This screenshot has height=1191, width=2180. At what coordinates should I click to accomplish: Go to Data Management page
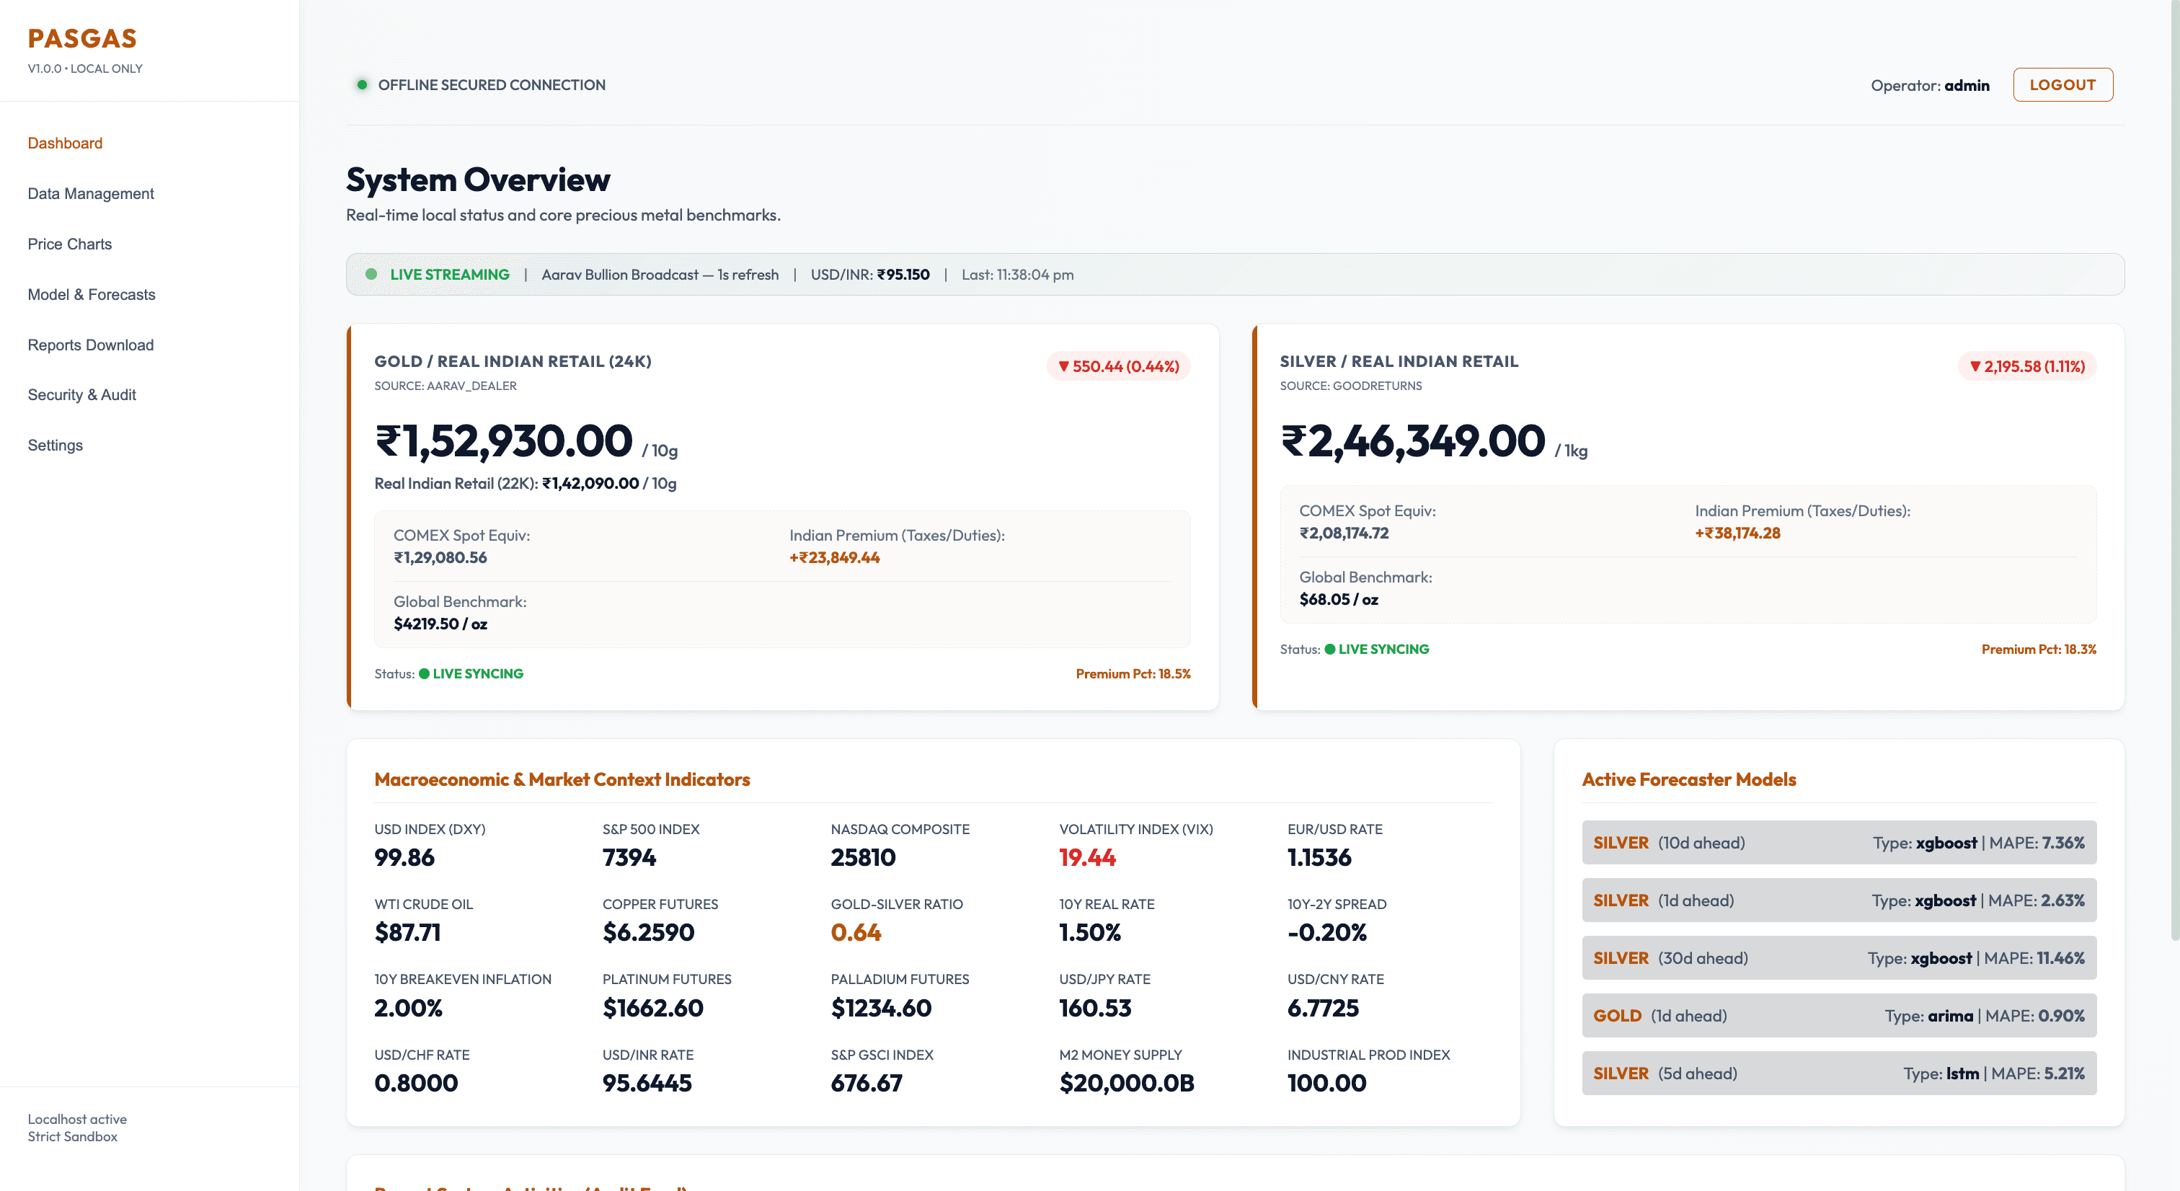click(91, 194)
